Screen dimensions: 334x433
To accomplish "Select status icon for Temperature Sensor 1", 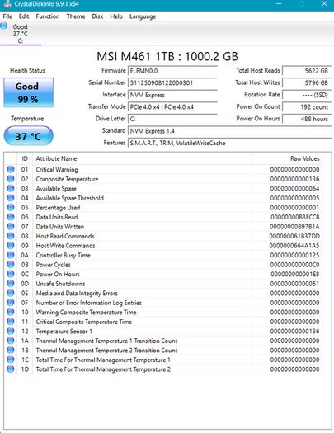I will [11, 331].
